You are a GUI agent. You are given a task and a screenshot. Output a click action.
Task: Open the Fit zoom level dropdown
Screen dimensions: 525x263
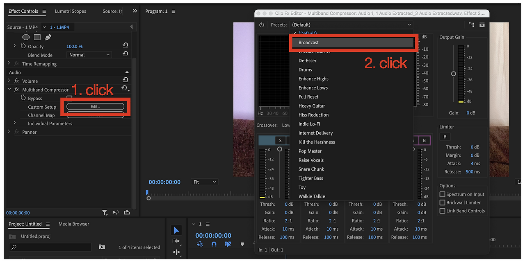205,182
